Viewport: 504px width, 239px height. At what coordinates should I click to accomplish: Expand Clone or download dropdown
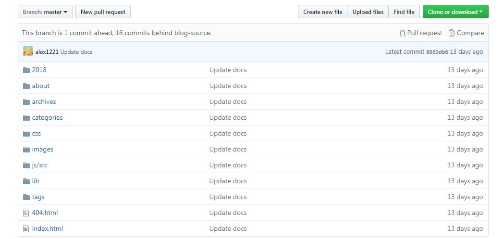[x=455, y=12]
